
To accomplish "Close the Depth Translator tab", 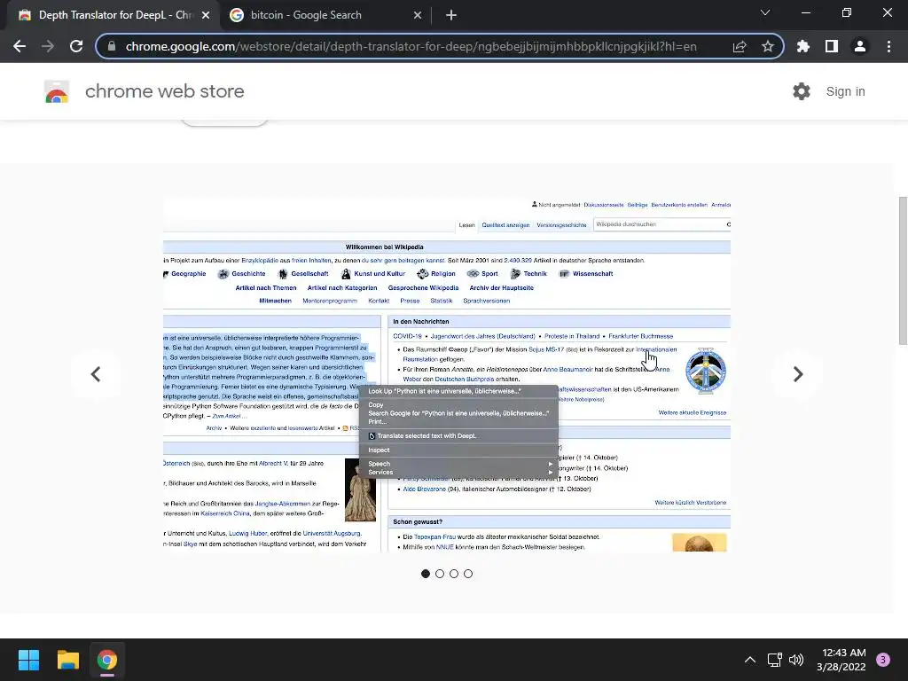I will click(206, 15).
